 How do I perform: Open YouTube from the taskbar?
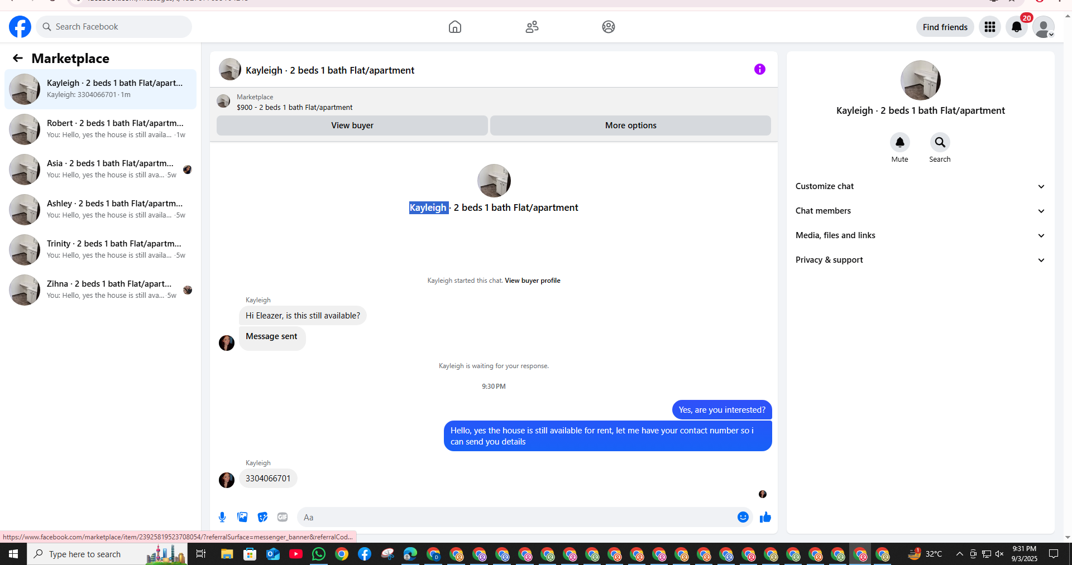[296, 554]
